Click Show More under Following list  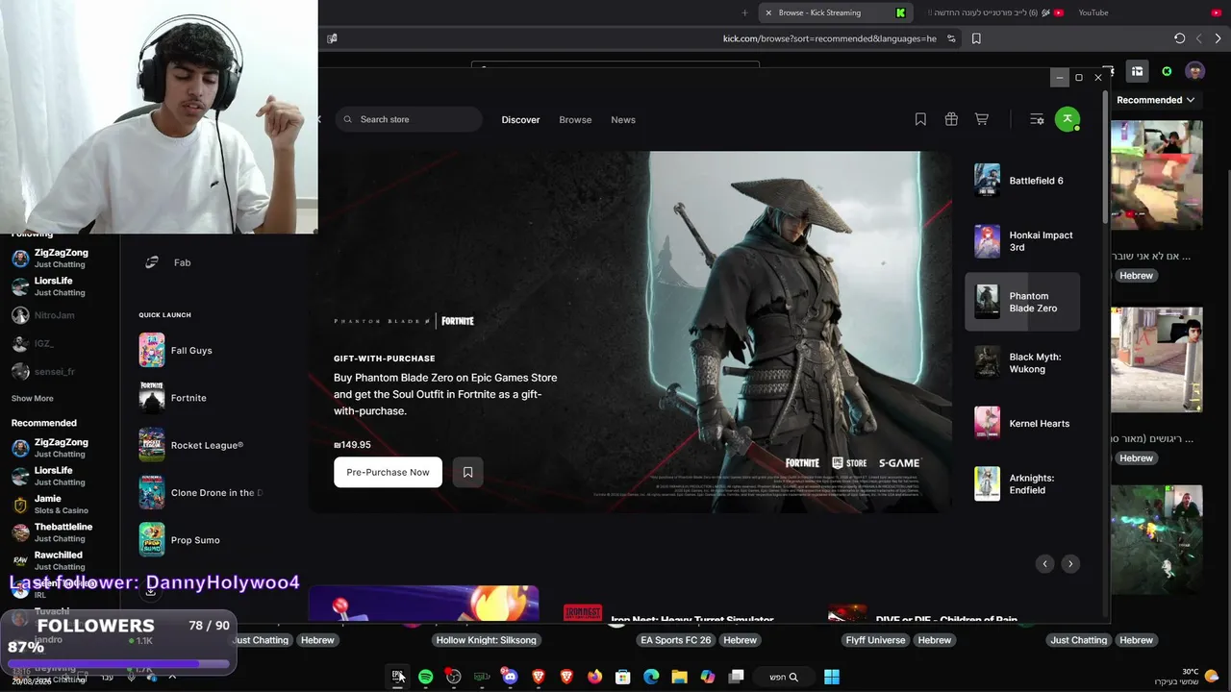pos(33,398)
